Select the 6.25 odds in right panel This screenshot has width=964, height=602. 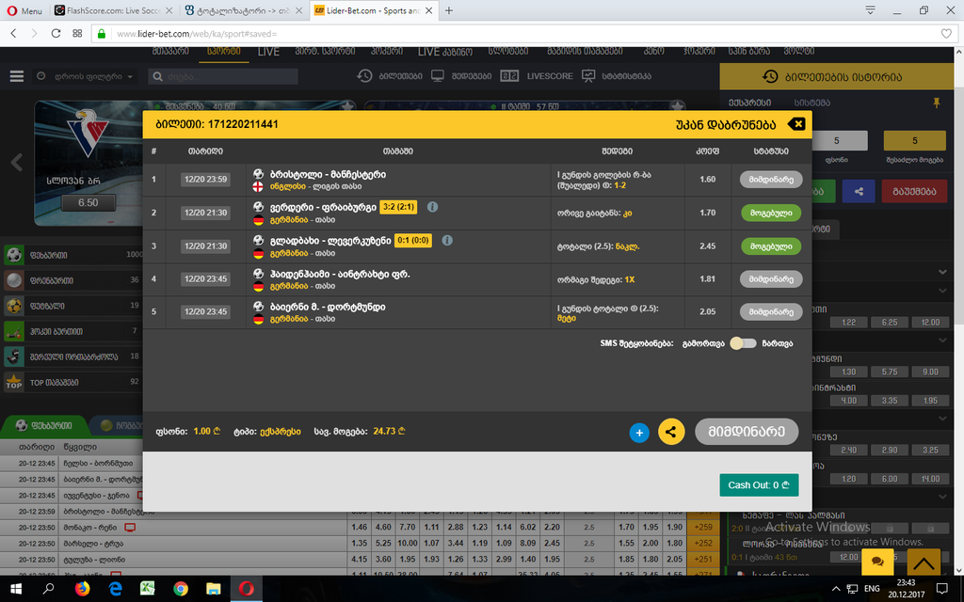click(x=890, y=322)
